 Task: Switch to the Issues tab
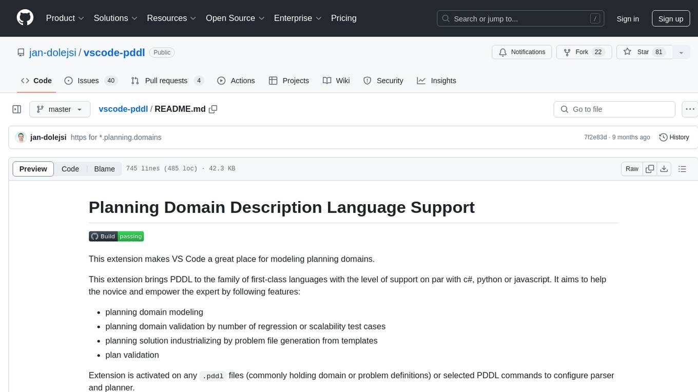[x=91, y=81]
